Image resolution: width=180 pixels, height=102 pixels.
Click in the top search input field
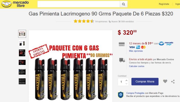coord(79,4)
